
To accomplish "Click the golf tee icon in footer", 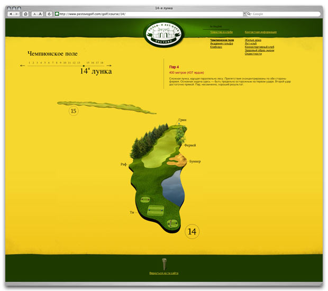I will 164,262.
